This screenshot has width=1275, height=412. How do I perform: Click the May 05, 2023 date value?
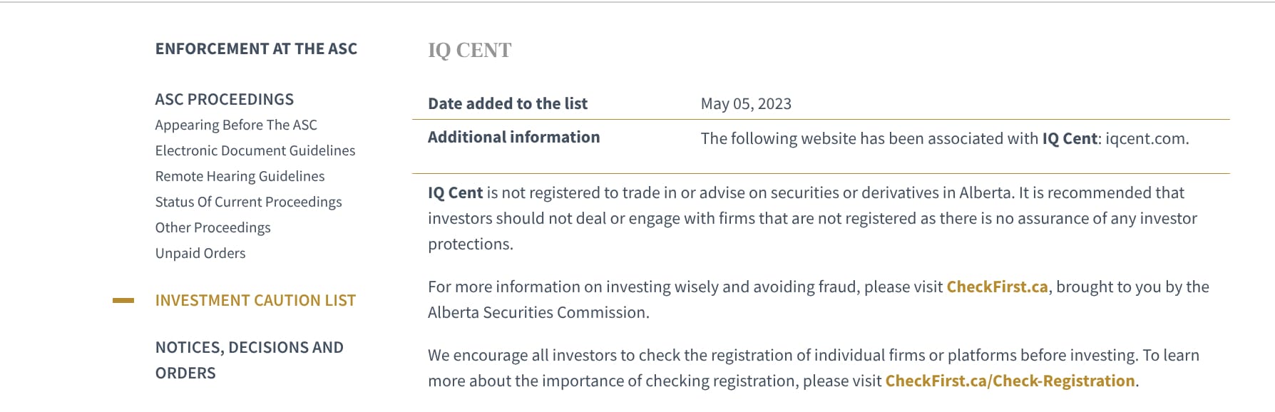(x=746, y=104)
